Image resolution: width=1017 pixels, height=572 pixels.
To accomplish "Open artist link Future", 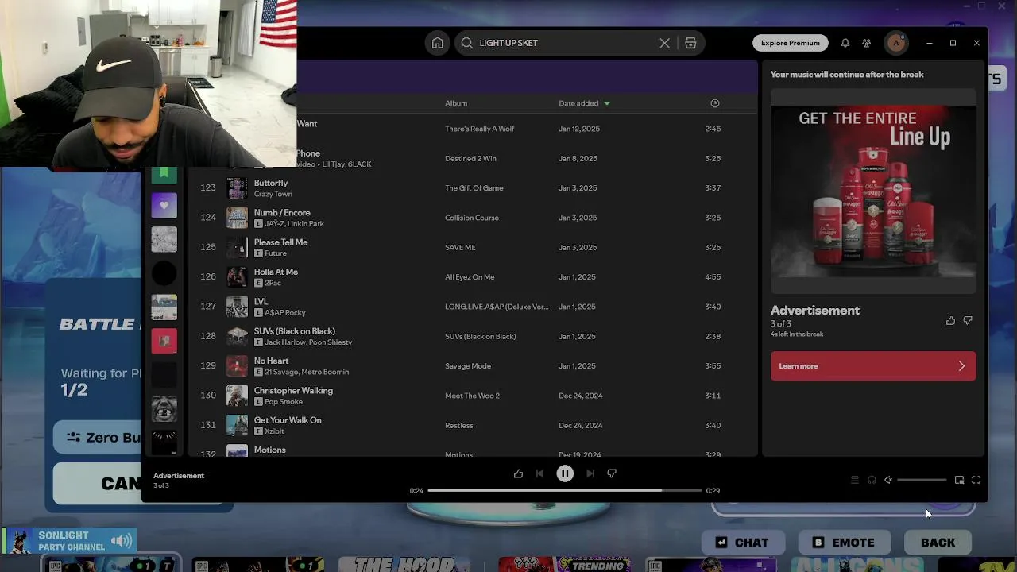I will click(x=276, y=253).
